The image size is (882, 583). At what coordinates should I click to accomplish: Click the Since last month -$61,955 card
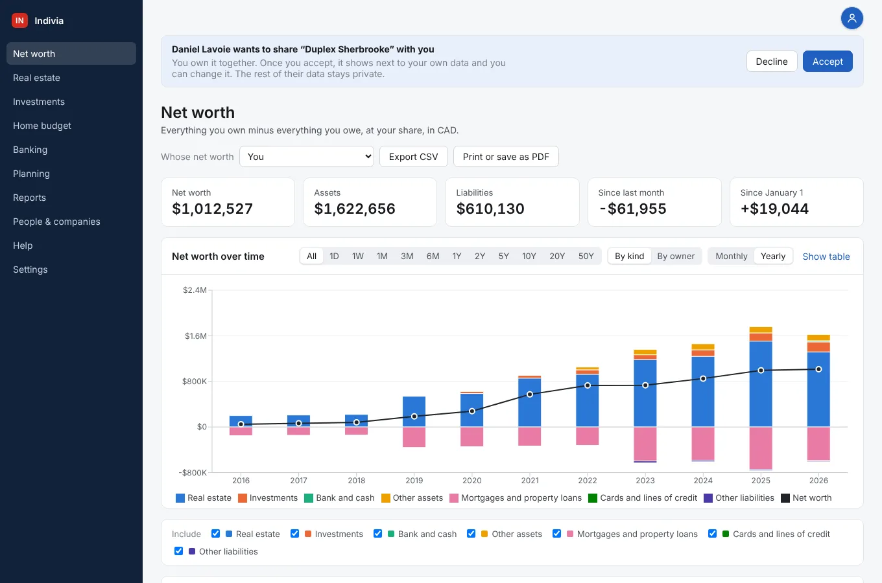point(654,202)
